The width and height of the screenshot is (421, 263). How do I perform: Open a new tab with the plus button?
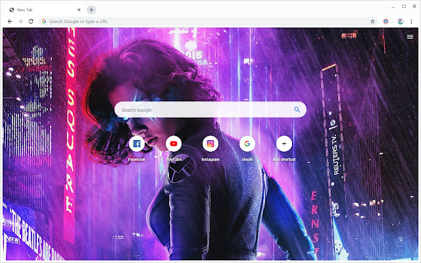click(x=91, y=10)
